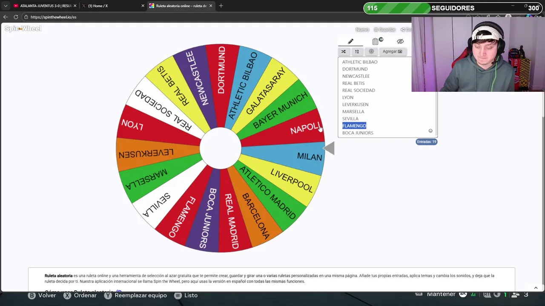This screenshot has width=545, height=306.
Task: Close the Ruleta aleatoria tab
Action: tap(211, 6)
